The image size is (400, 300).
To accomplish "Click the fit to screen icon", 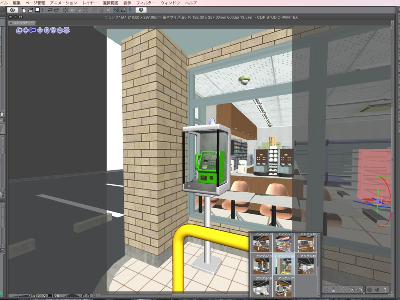I will click(50, 296).
